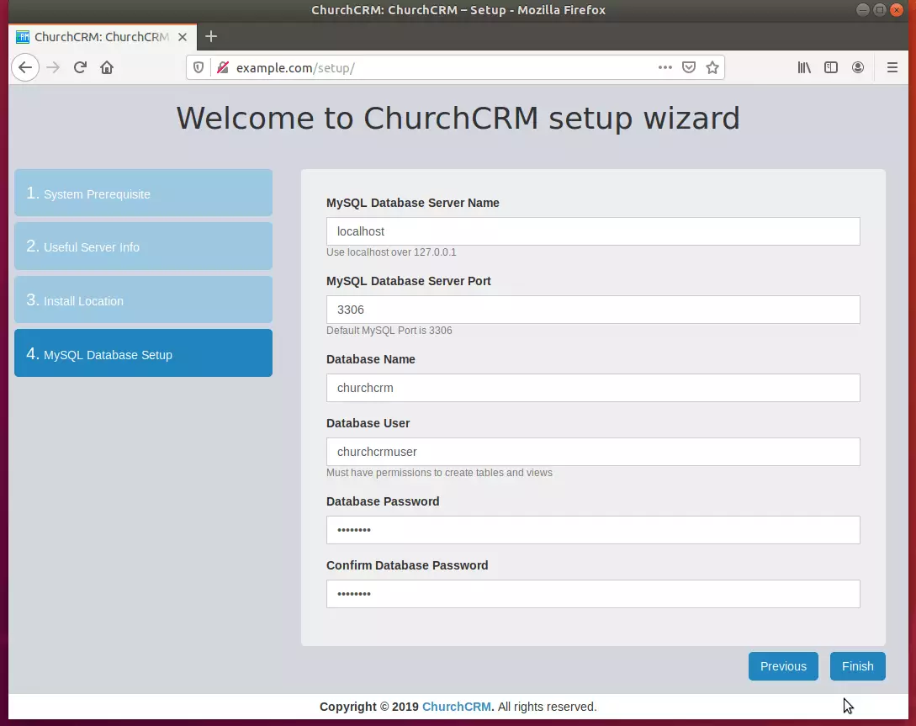Image resolution: width=916 pixels, height=726 pixels.
Task: Open page actions three-dot menu
Action: pyautogui.click(x=664, y=68)
